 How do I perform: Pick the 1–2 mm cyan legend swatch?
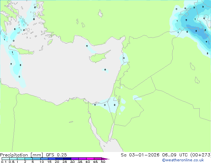pos(21,159)
